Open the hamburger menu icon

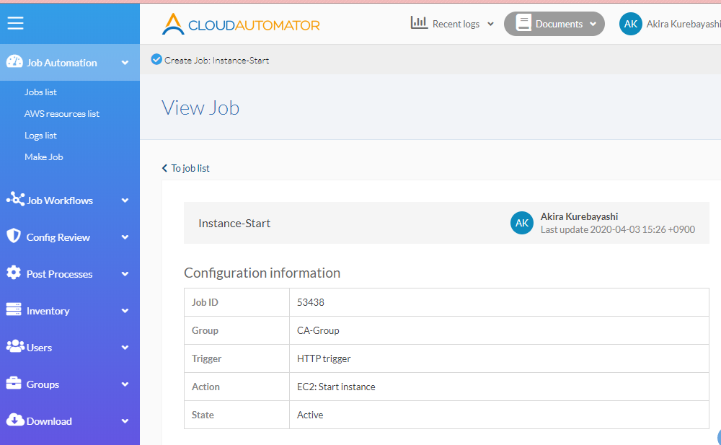click(x=15, y=23)
